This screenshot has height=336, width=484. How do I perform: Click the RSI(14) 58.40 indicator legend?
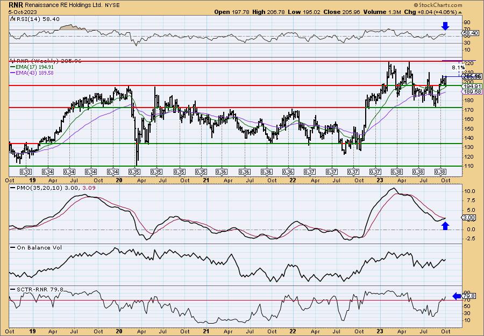point(35,19)
